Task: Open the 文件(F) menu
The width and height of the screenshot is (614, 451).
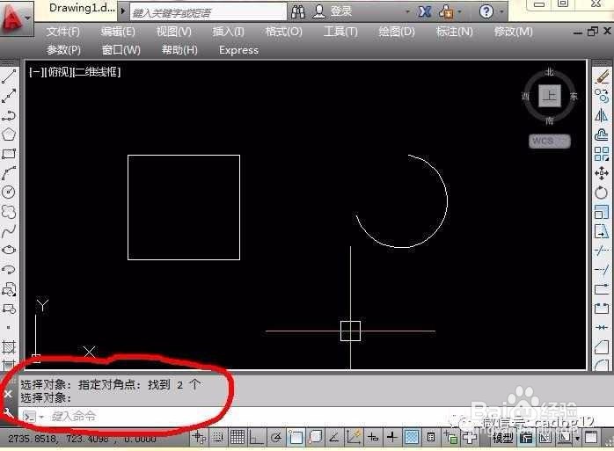Action: pyautogui.click(x=62, y=32)
